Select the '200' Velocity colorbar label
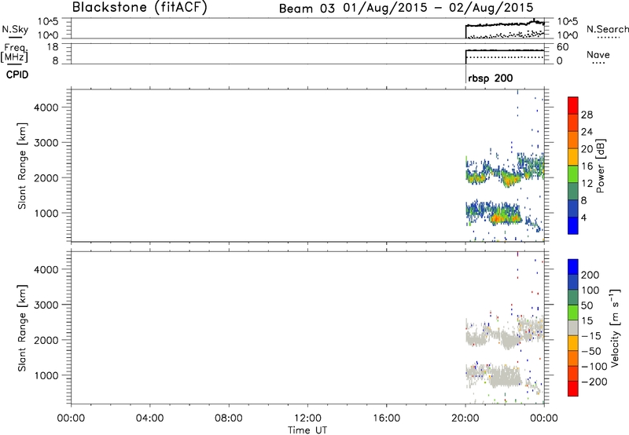Screen dimensions: 629x435 (590, 275)
